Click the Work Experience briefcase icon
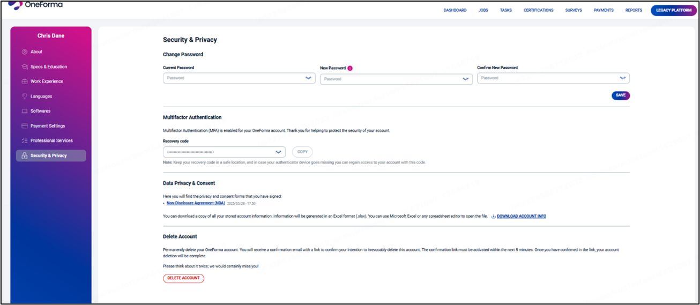The image size is (700, 305). tap(25, 81)
